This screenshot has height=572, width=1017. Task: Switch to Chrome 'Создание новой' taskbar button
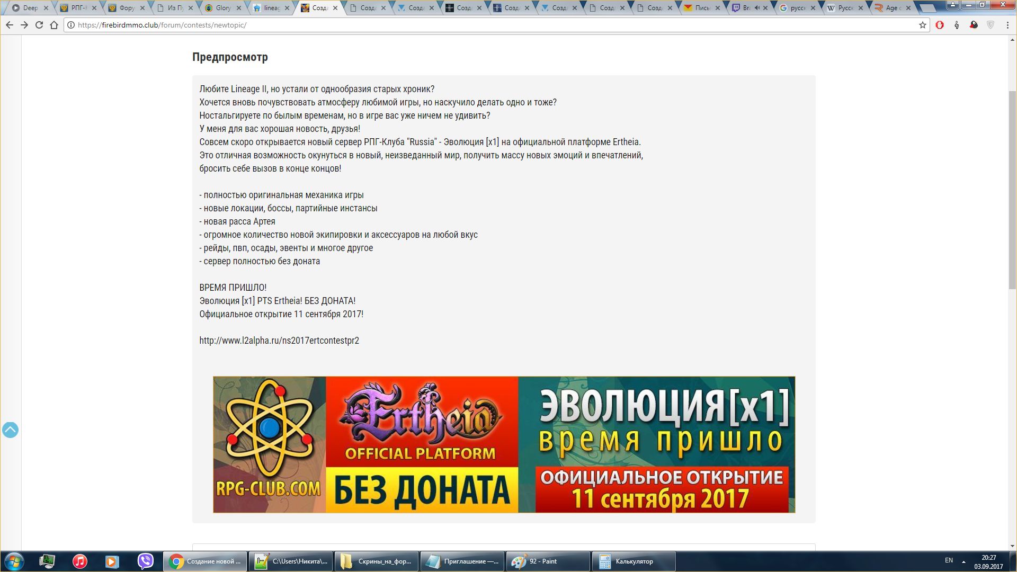click(205, 561)
